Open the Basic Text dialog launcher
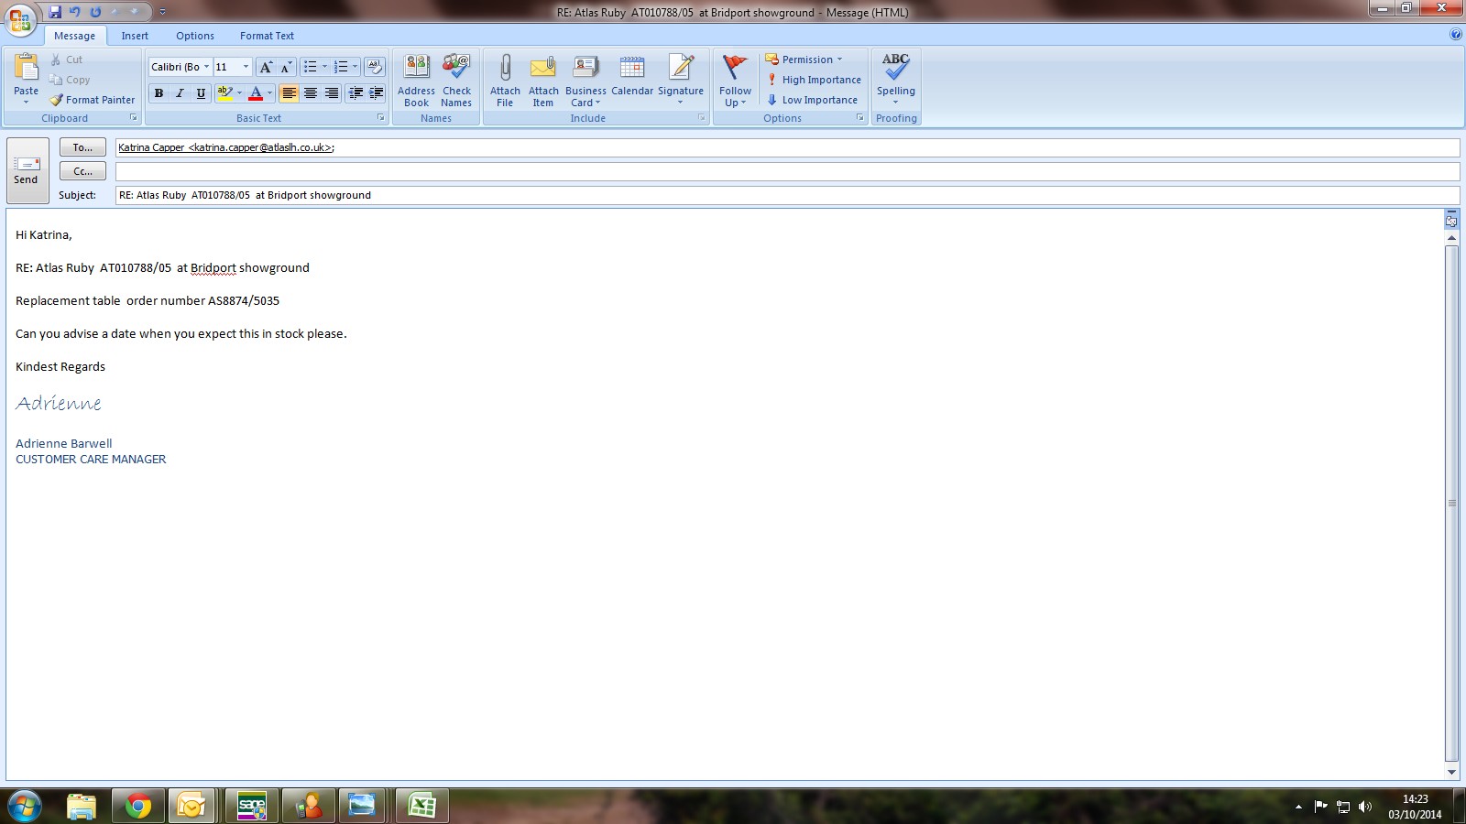Viewport: 1466px width, 824px height. pyautogui.click(x=381, y=118)
